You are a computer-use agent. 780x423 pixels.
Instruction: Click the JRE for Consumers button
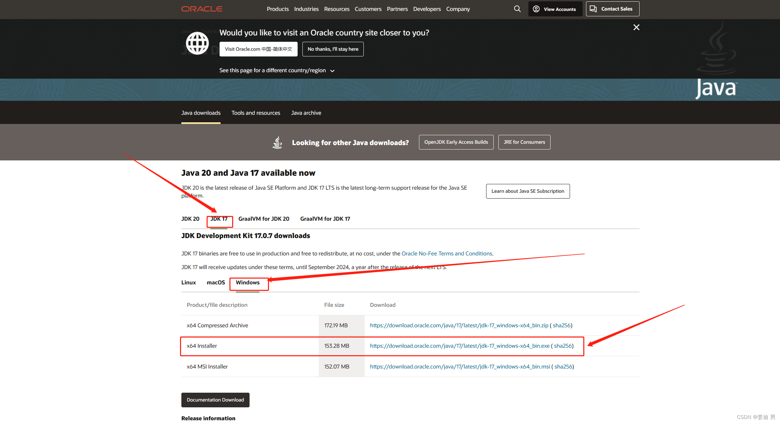[524, 142]
